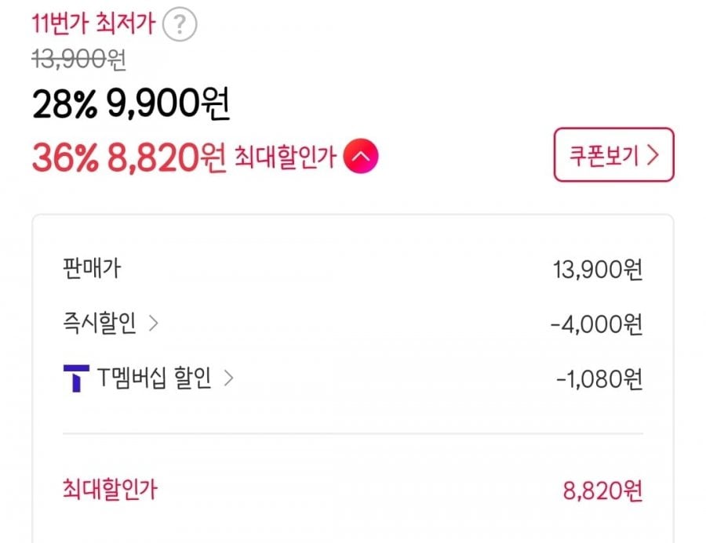
Task: Click the 최대할인가 text beside the red chevron
Action: pyautogui.click(x=285, y=157)
